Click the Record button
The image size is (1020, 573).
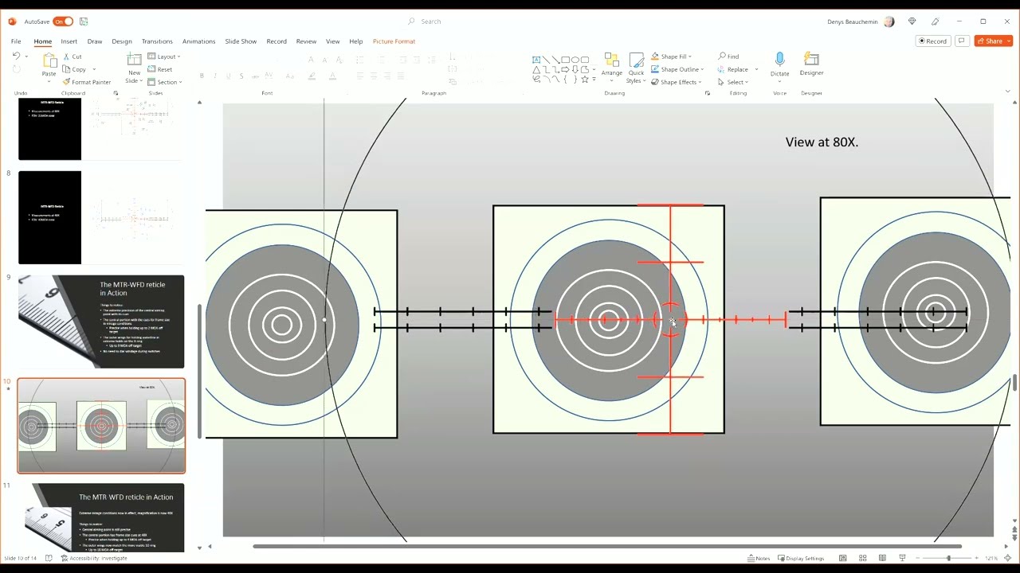click(932, 41)
